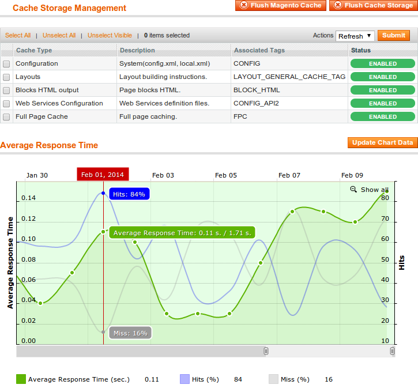Click the blue Hits: 84% balloon
Viewport: 418px width, 392px height.
click(129, 194)
